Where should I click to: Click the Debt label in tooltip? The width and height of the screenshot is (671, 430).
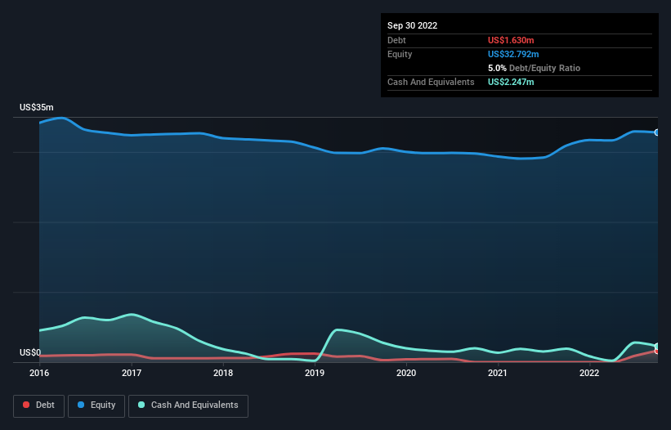[x=396, y=40]
